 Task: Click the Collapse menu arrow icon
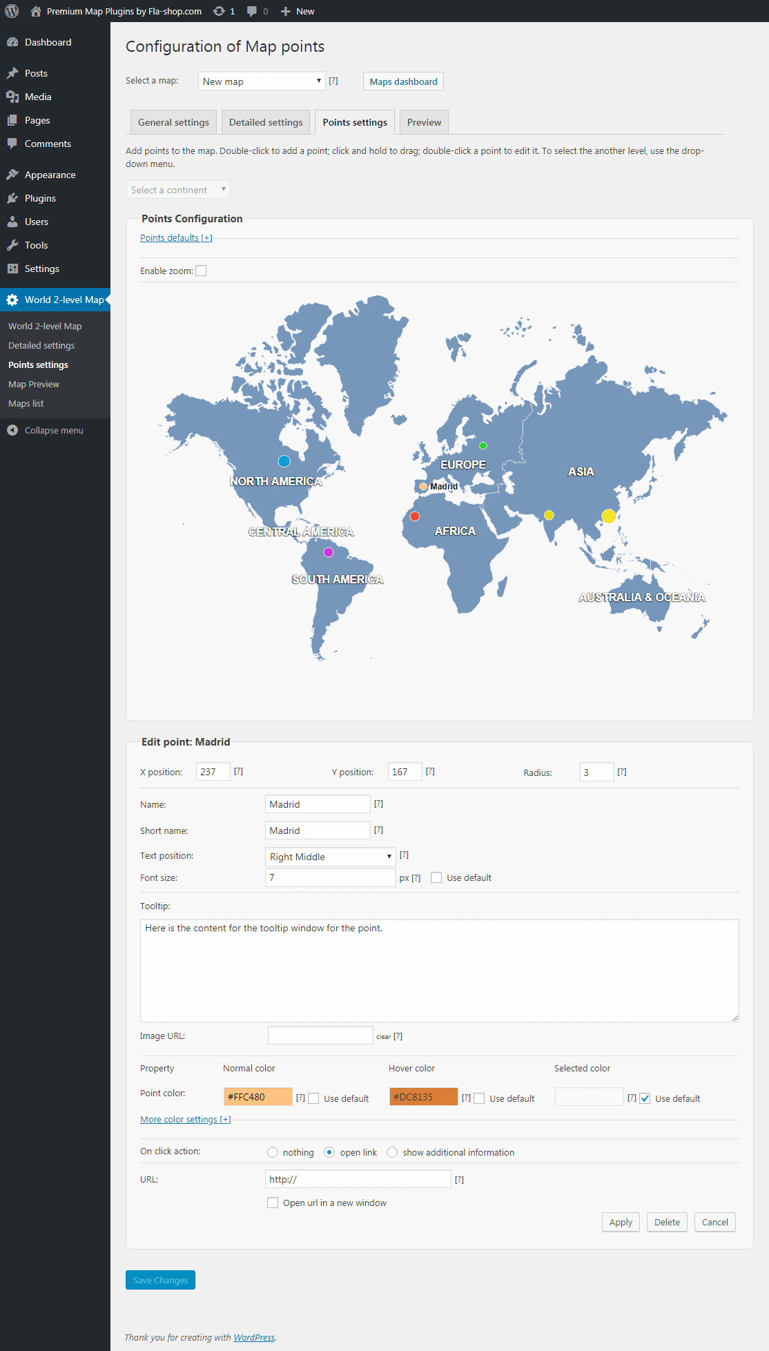coord(12,430)
